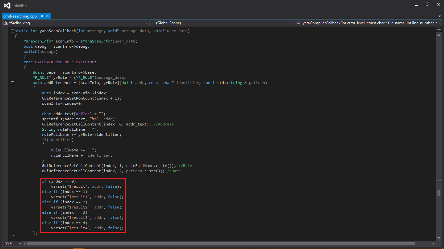Click the Visual Studio logo icon
This screenshot has width=444, height=249.
point(7,6)
